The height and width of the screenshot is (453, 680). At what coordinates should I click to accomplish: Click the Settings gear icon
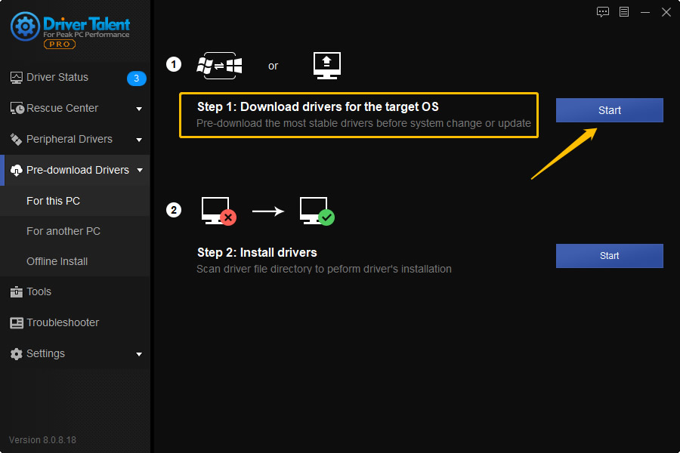(17, 354)
